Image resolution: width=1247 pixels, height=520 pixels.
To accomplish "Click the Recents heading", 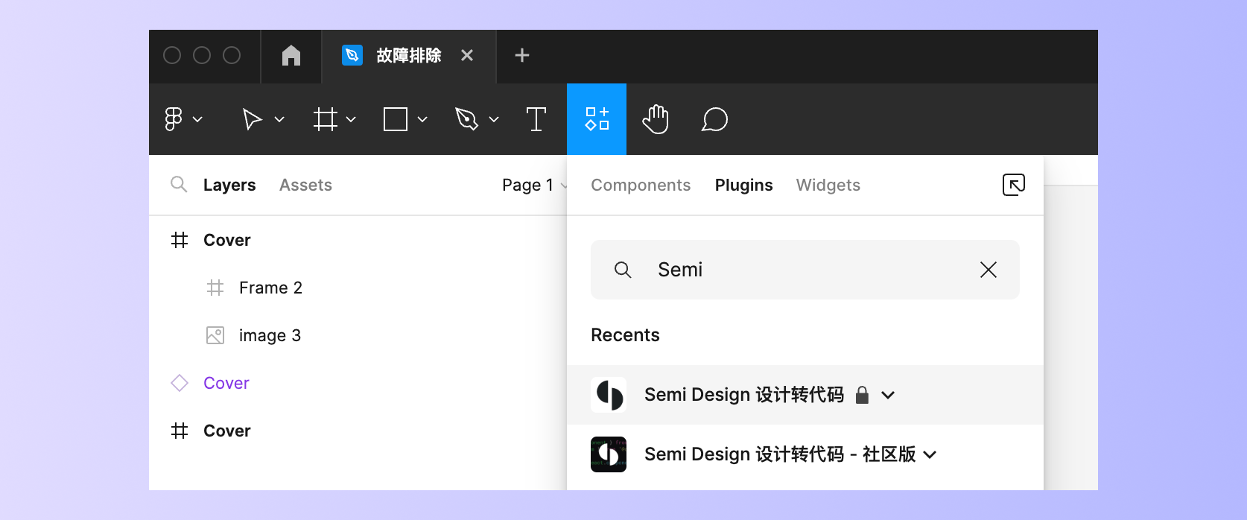I will pyautogui.click(x=625, y=335).
